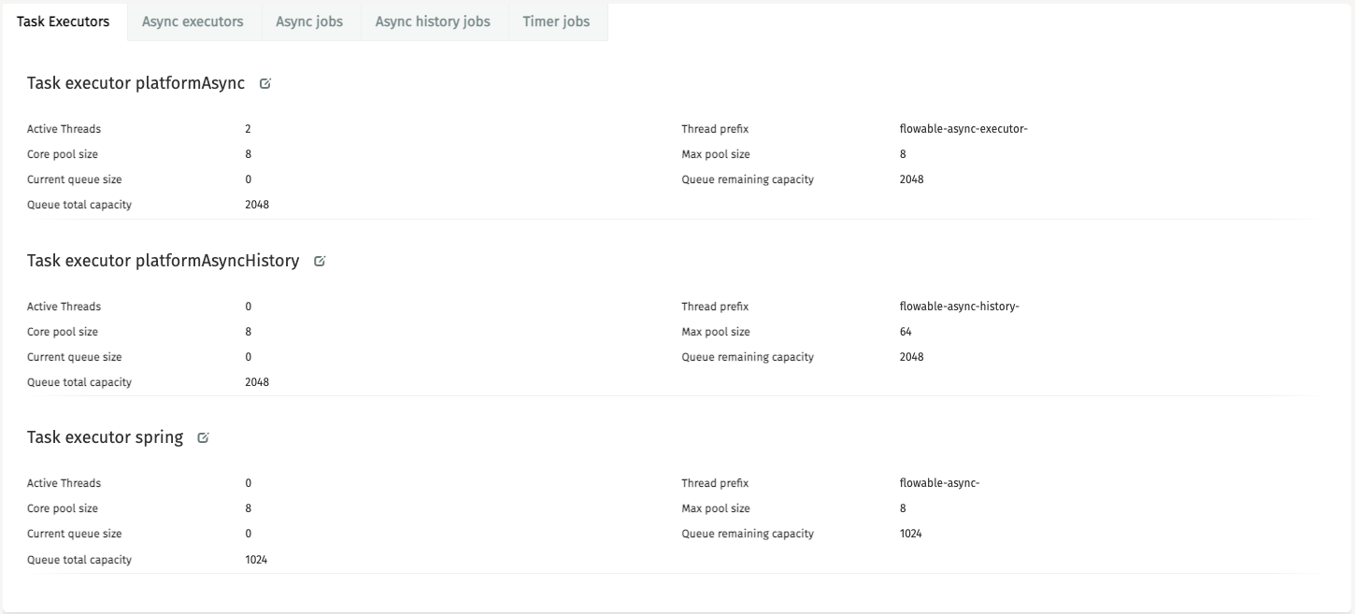Screen dimensions: 1355x614
Task: Switch to the Async executors tab
Action: [x=193, y=21]
